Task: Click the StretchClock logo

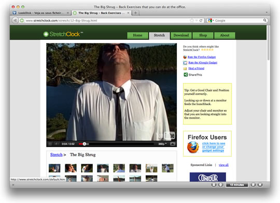Action: click(x=63, y=34)
